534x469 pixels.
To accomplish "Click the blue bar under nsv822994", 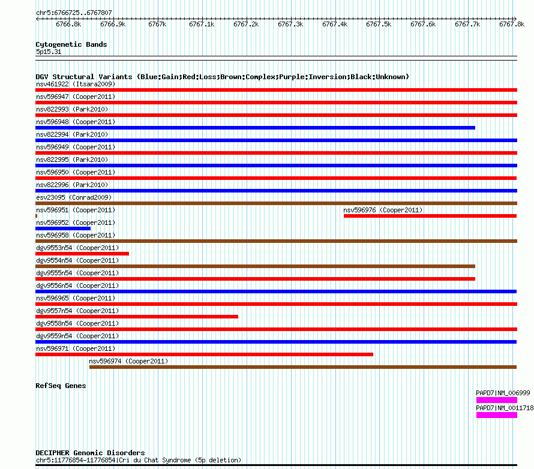I will click(276, 140).
